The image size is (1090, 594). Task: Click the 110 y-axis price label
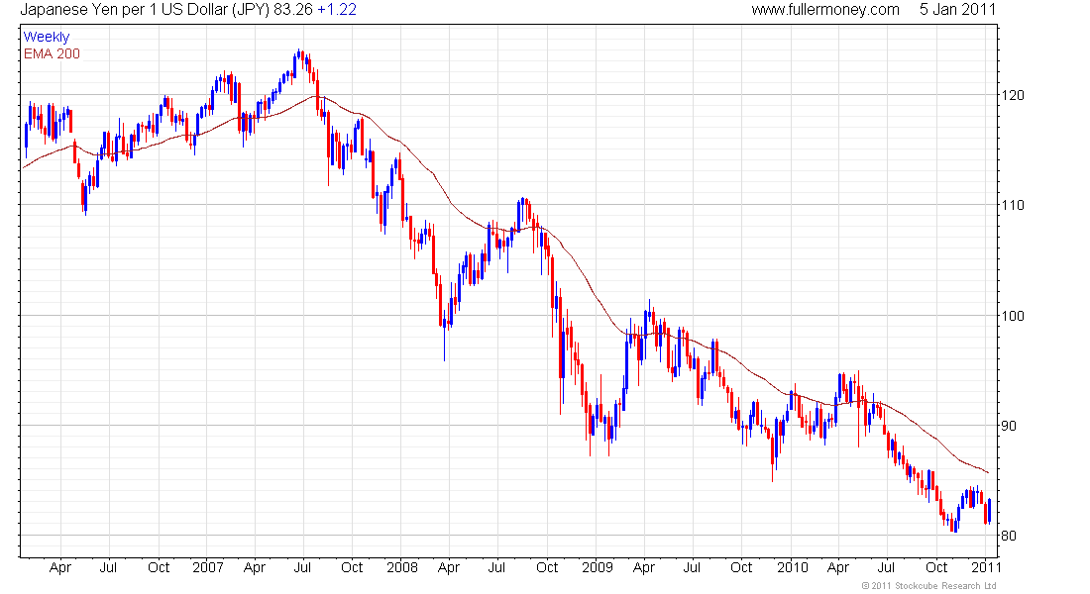point(1013,205)
